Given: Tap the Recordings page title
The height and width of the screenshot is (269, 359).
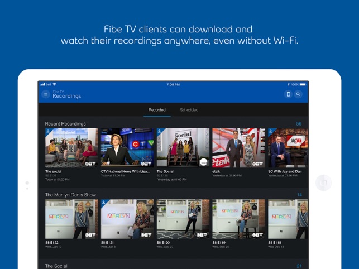Looking at the screenshot, I should 67,96.
